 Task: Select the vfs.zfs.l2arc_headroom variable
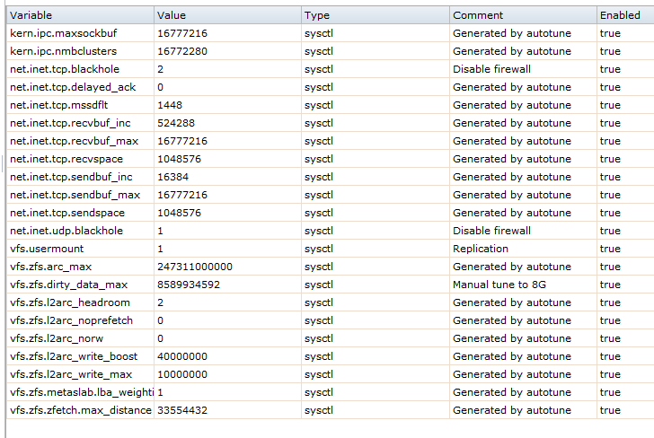coord(69,302)
